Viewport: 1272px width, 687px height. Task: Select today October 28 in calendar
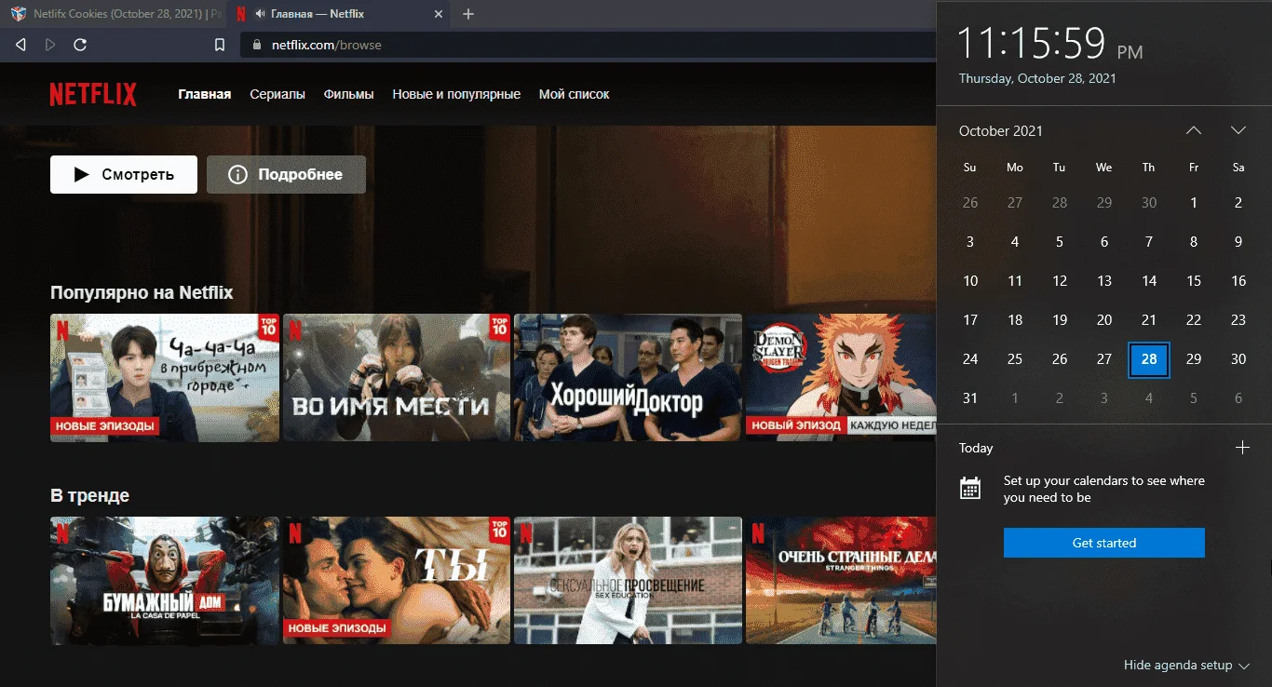click(1149, 359)
